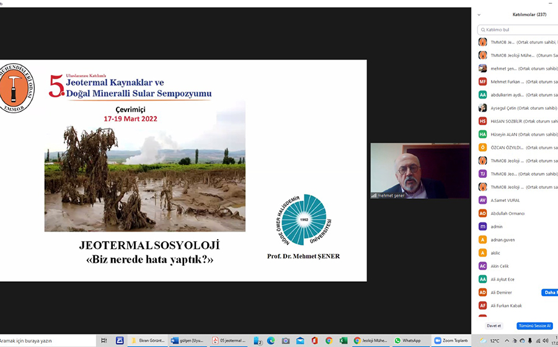Switch to the Zoom Toplantı taskbar item

point(451,341)
